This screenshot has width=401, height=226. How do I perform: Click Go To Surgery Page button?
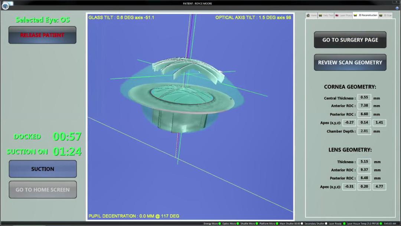tap(350, 40)
